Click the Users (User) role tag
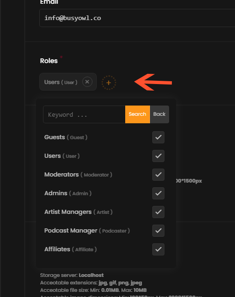235x297 pixels. 61,82
